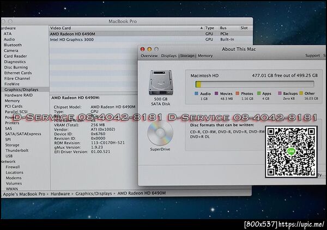327x230 pixels.
Task: Select WWAN under Network
Action: (12, 189)
